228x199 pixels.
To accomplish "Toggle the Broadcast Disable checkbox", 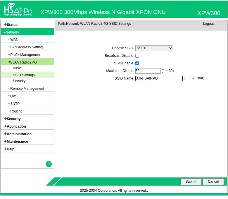I will pos(137,56).
